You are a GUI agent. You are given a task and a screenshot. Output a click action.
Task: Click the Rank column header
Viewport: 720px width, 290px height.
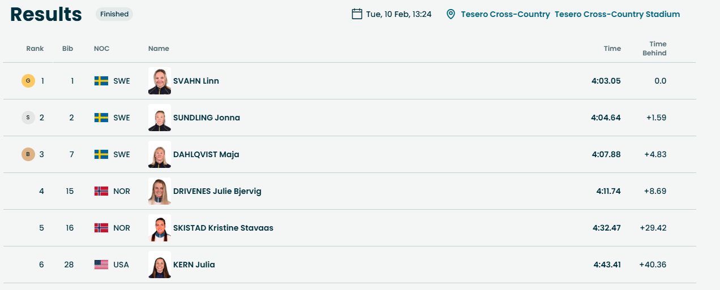pos(35,49)
